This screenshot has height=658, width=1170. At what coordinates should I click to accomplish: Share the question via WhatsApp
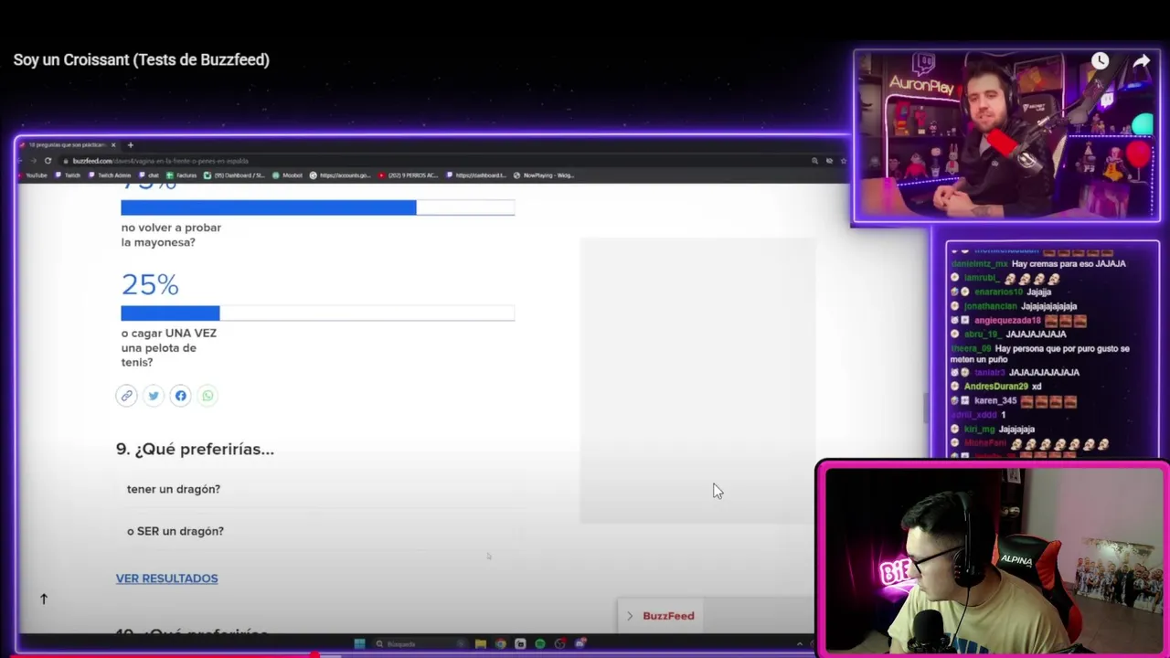coord(207,396)
